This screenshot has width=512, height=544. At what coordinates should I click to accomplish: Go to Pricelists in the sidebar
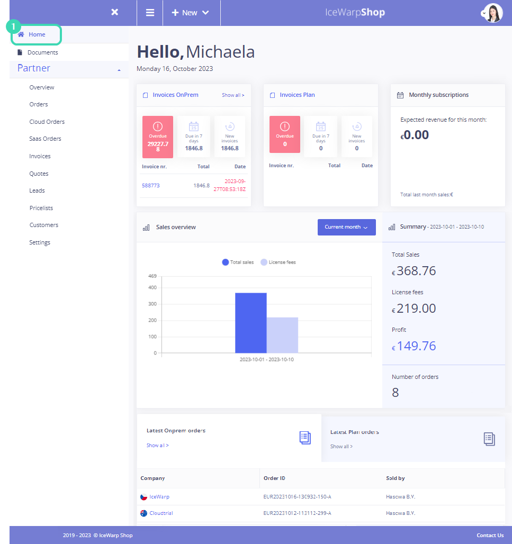[x=41, y=208]
